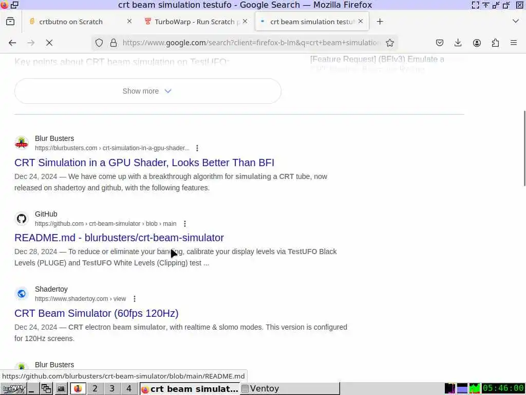Open the Downloads panel
This screenshot has width=526, height=395.
458,43
